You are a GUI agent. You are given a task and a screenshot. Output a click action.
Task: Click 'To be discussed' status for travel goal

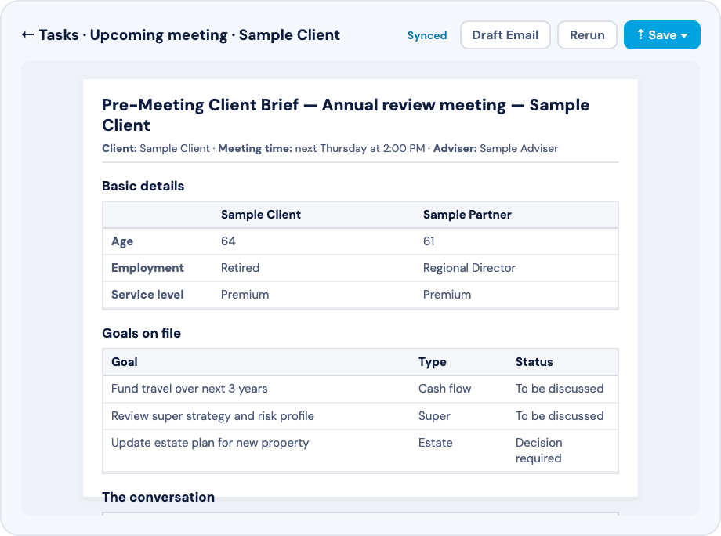point(560,389)
